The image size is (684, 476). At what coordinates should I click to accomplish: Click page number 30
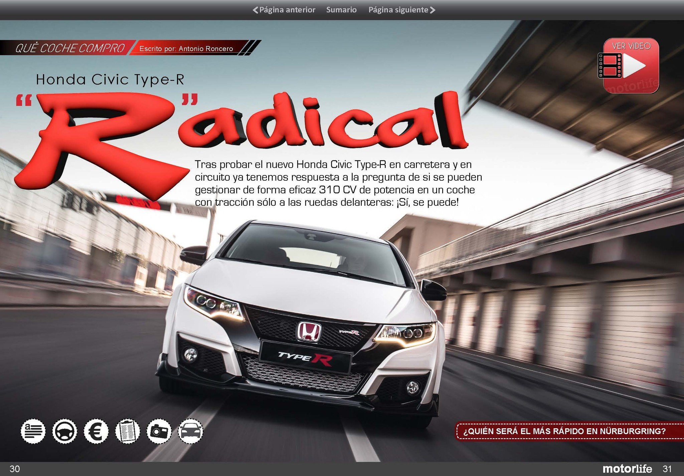14,469
